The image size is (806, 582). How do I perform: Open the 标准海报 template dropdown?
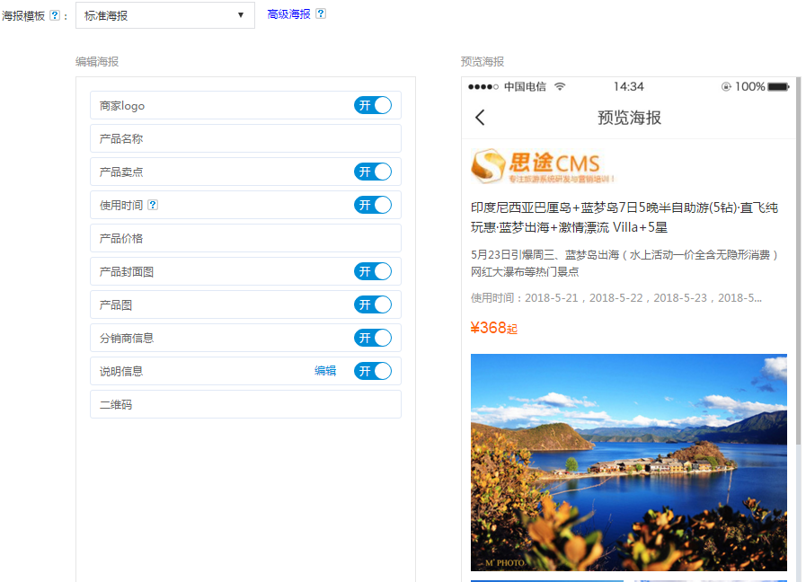[x=165, y=15]
